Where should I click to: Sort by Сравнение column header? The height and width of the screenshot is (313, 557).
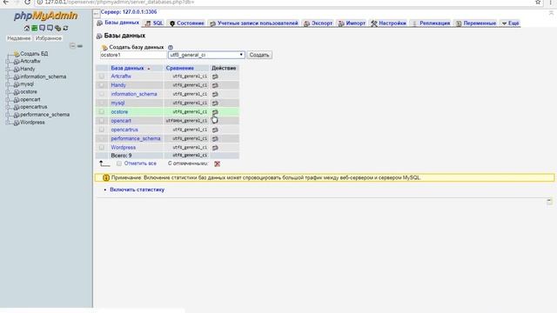pos(180,68)
